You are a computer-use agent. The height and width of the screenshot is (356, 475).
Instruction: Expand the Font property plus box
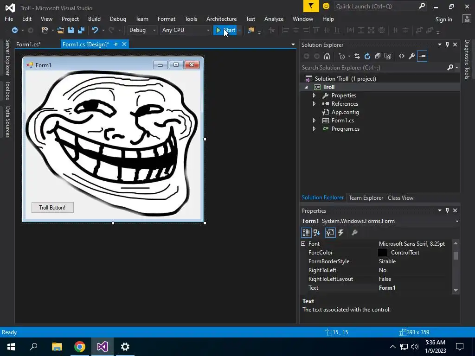click(x=303, y=244)
